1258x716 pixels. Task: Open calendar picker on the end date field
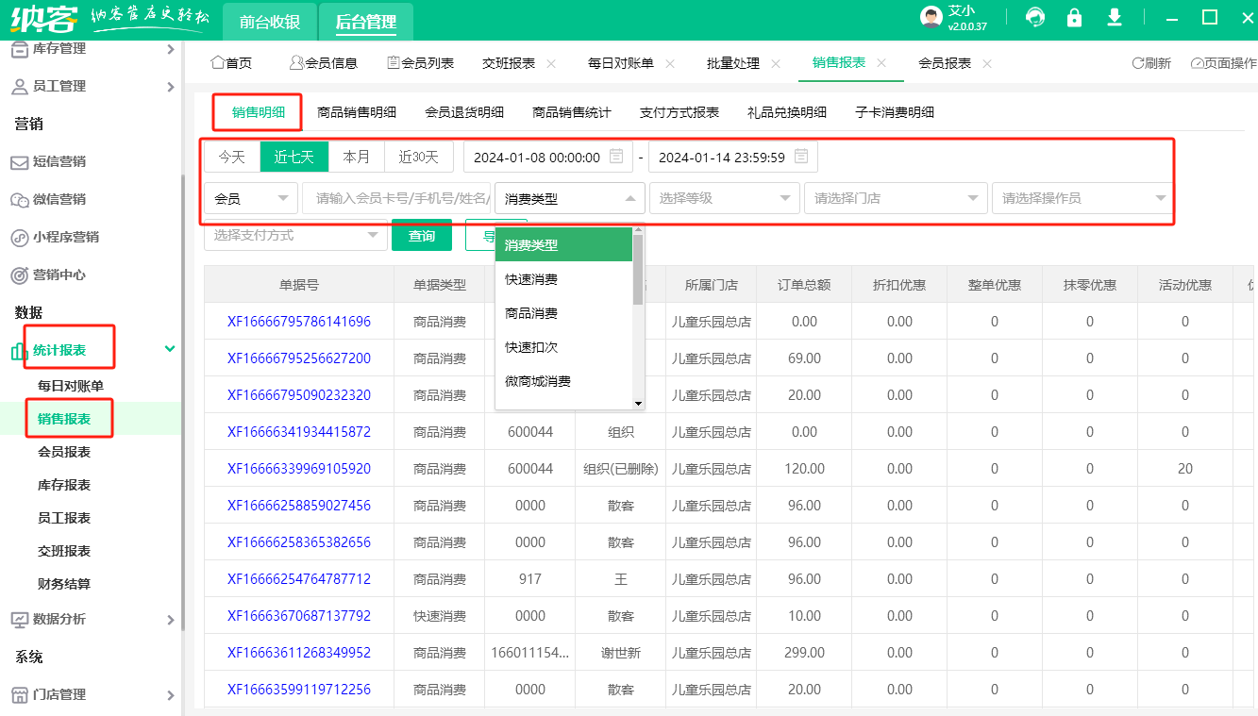pyautogui.click(x=801, y=157)
